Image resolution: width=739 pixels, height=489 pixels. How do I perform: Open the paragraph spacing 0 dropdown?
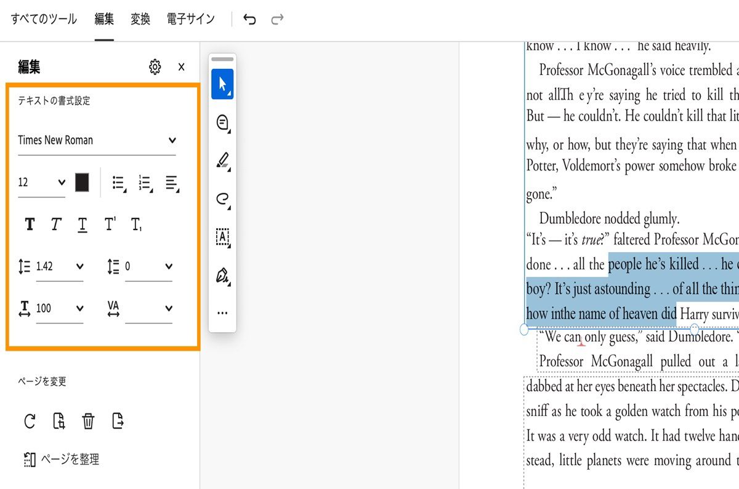[x=148, y=266]
